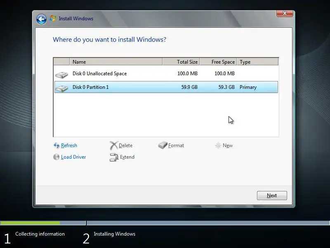The width and height of the screenshot is (330, 248).
Task: Select the Disk 0 Partition 1 row
Action: coord(166,87)
